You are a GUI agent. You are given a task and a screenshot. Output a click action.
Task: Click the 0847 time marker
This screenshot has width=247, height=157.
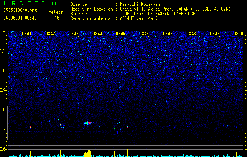pyautogui.click(x=168, y=34)
